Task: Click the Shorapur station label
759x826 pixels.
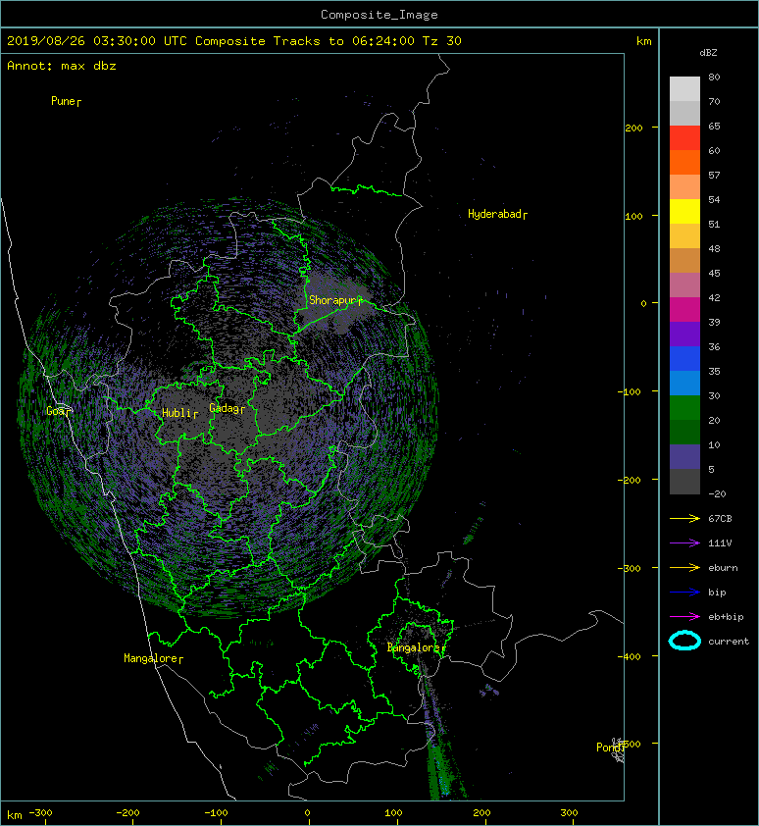Action: click(335, 300)
